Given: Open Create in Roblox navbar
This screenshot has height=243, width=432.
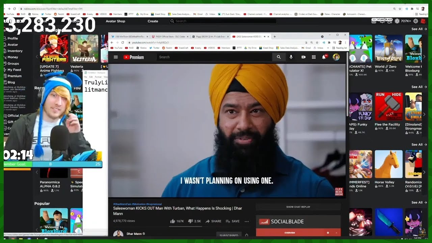Looking at the screenshot, I should [153, 21].
